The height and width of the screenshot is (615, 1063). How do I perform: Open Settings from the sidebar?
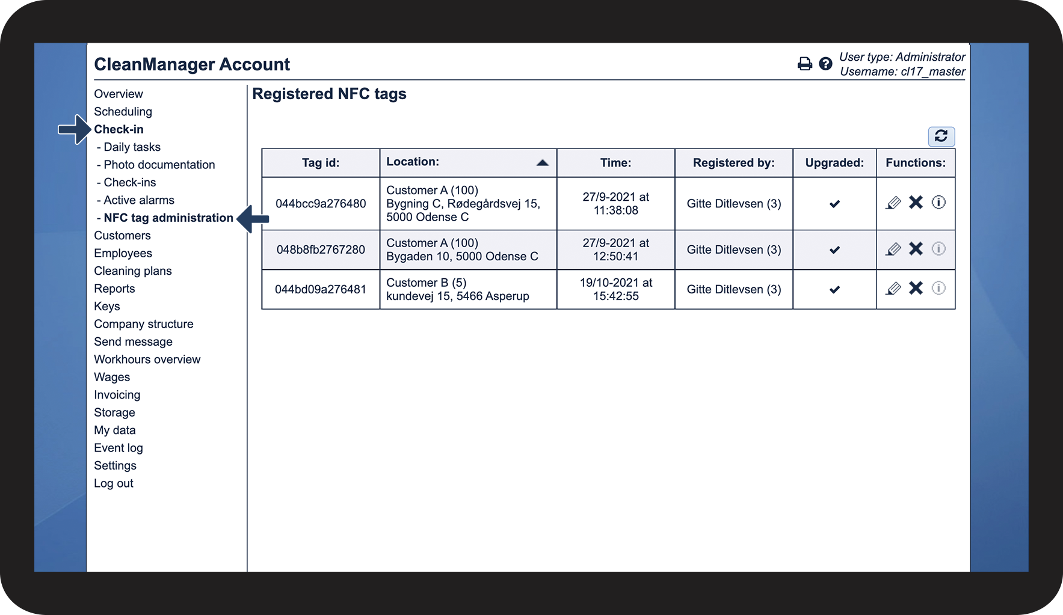point(115,466)
